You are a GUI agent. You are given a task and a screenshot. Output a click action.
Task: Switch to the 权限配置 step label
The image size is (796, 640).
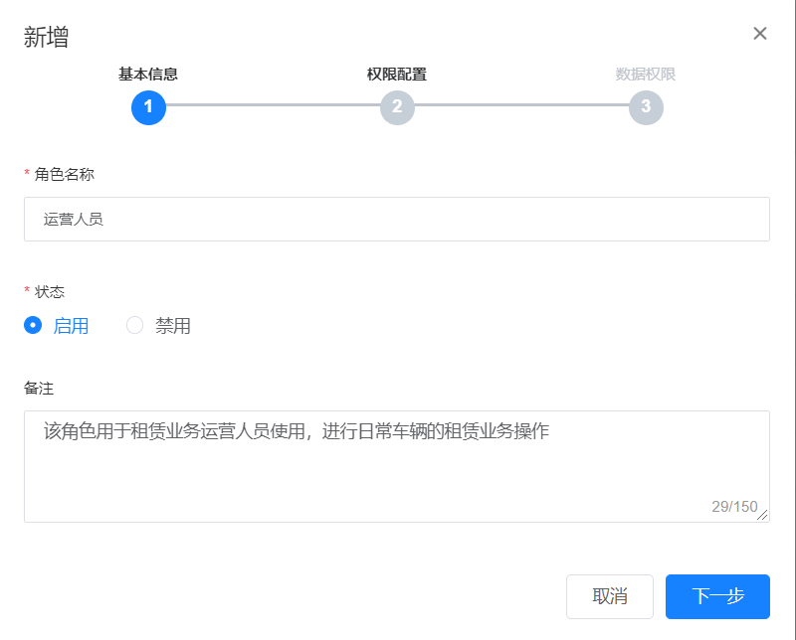(397, 75)
